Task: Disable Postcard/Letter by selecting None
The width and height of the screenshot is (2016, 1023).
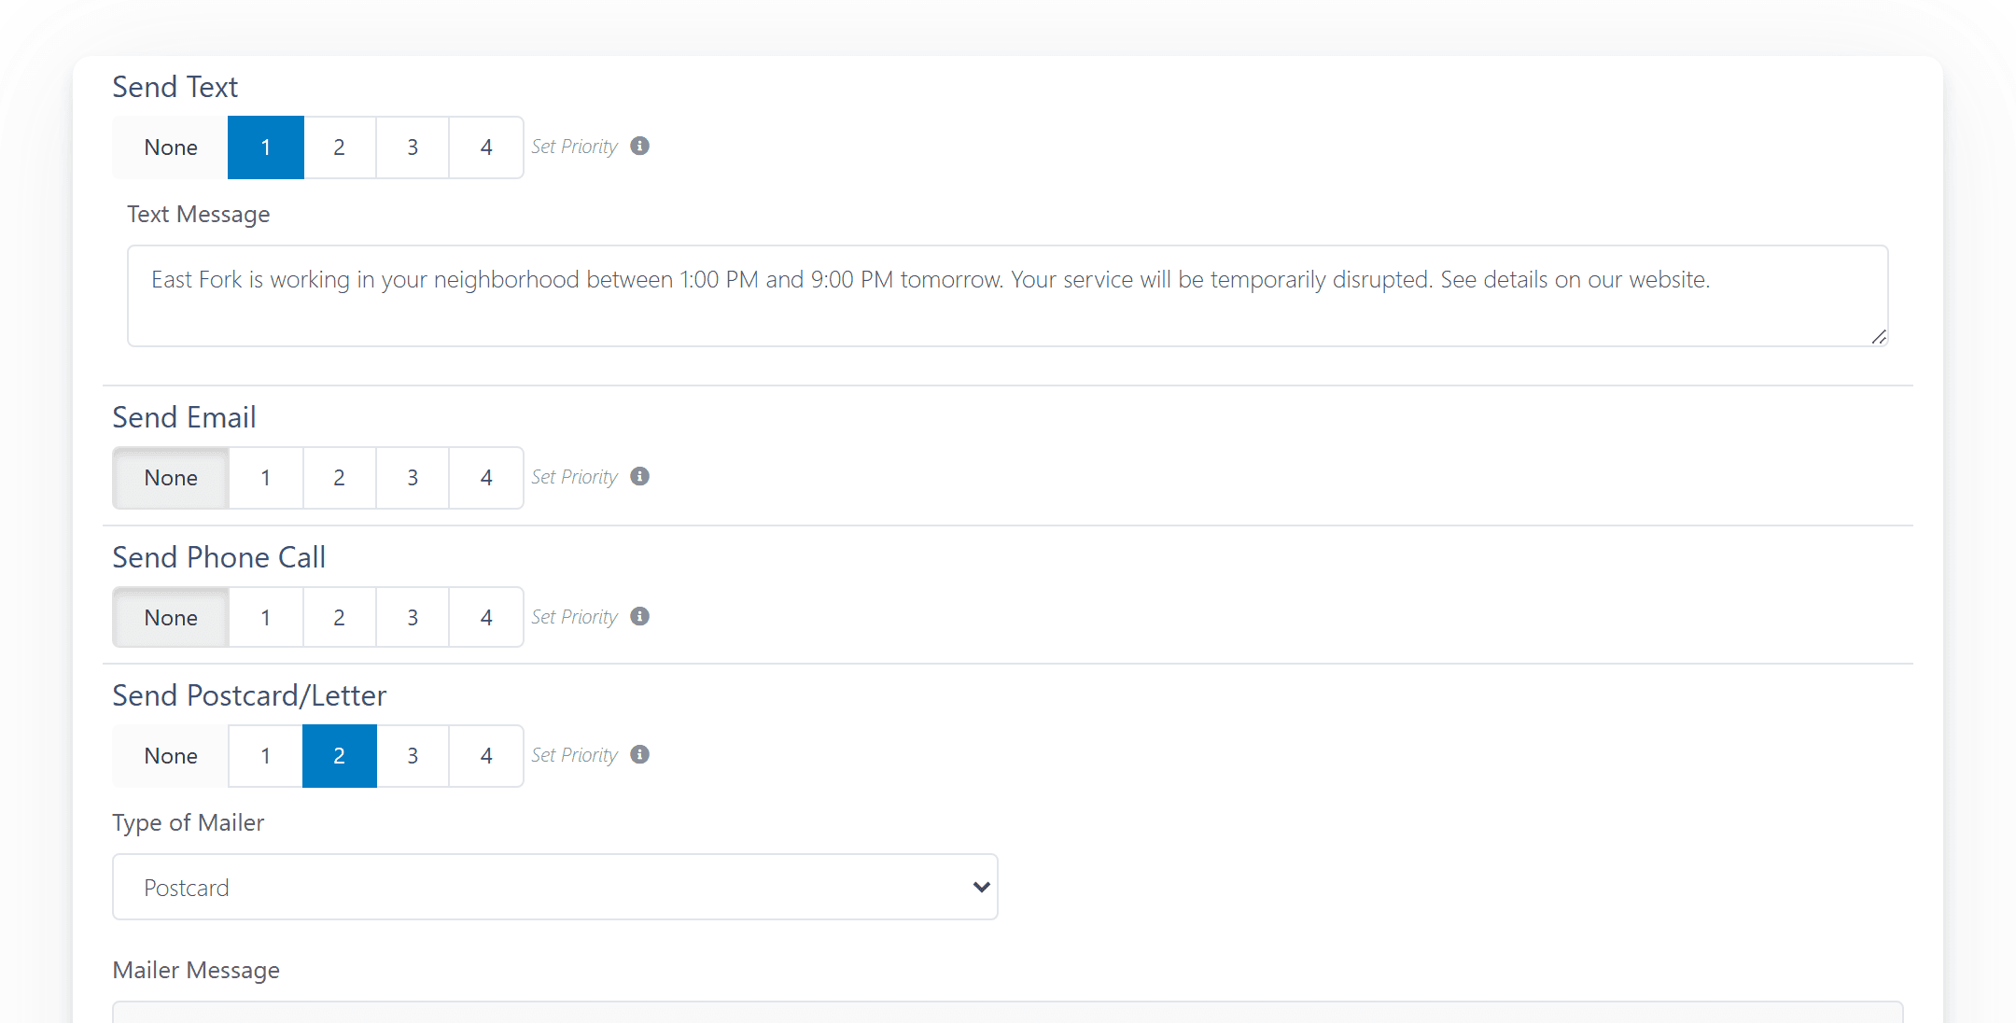Action: (171, 756)
